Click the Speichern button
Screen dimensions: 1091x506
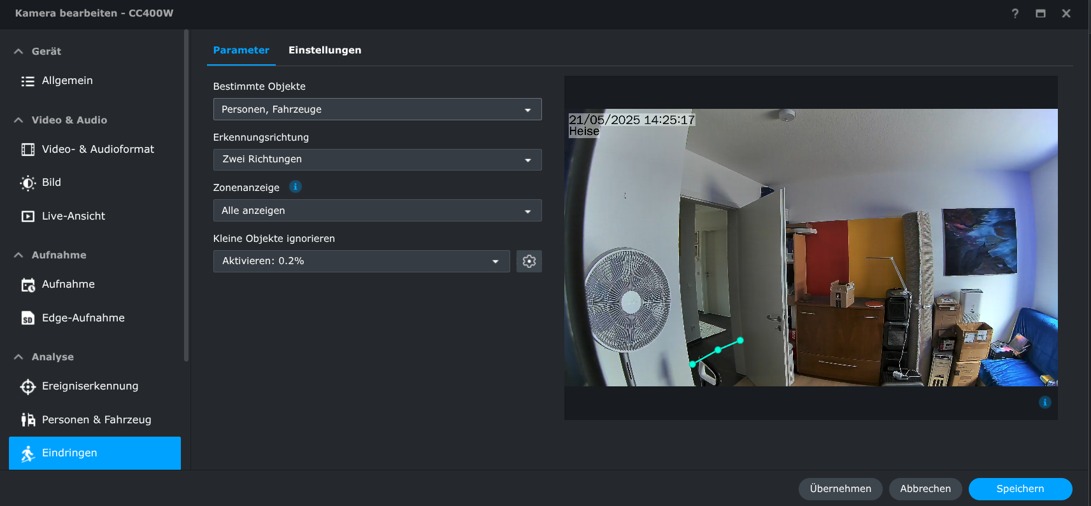point(1020,489)
